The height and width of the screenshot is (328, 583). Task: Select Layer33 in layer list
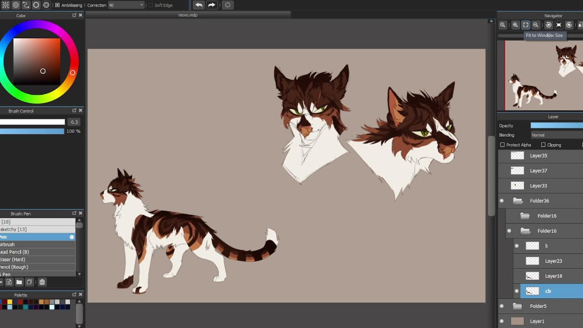click(x=540, y=186)
